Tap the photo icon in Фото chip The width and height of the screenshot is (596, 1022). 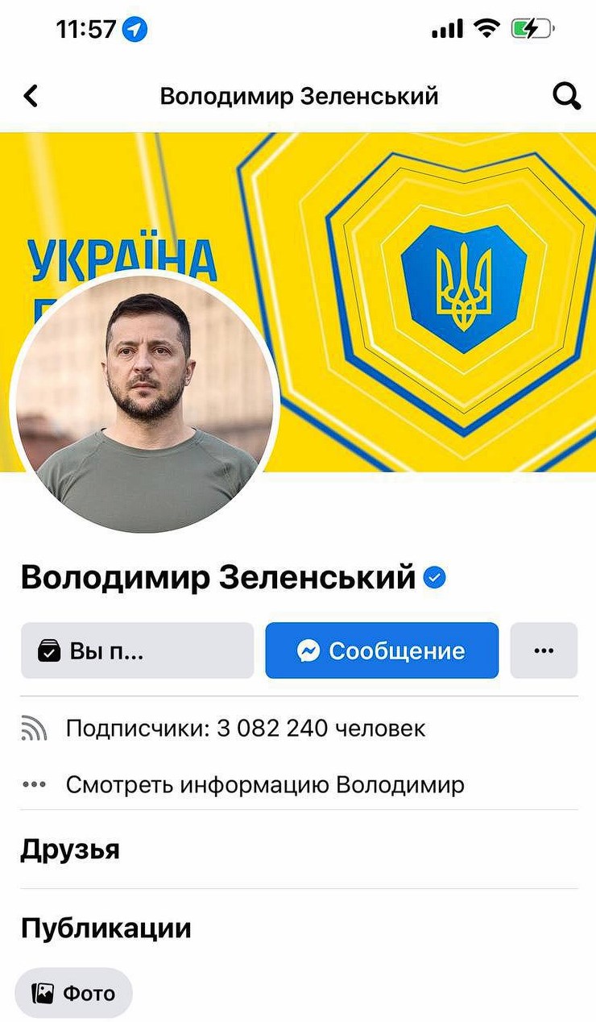coord(43,993)
